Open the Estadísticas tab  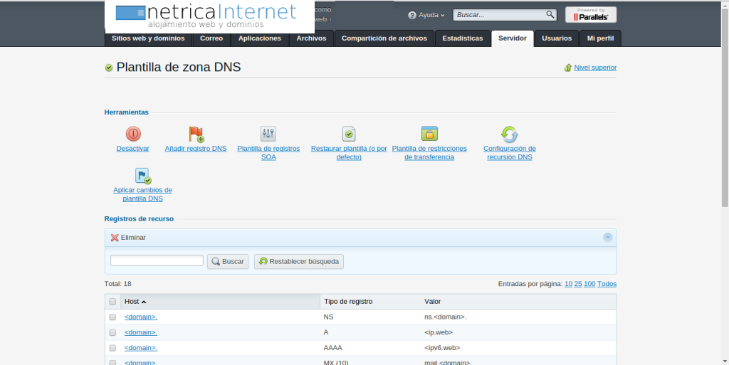click(462, 38)
